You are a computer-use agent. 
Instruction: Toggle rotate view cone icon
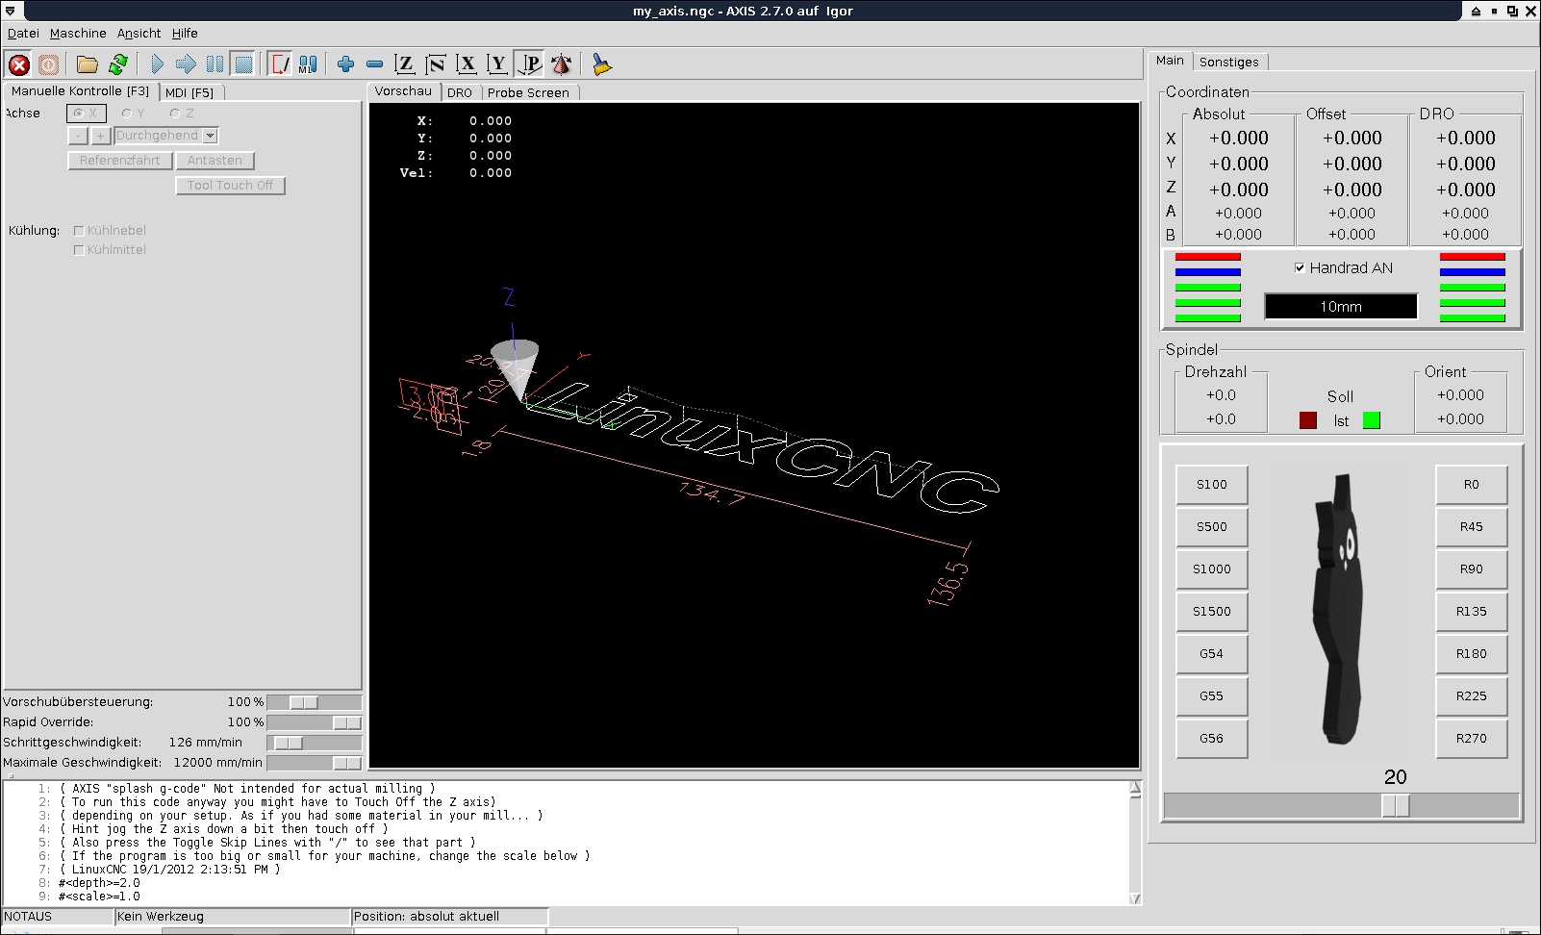point(562,64)
